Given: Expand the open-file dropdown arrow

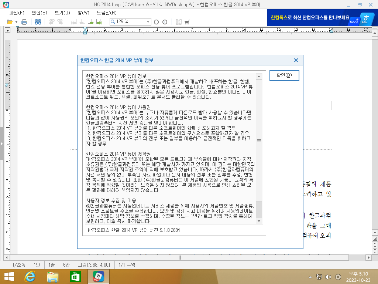Looking at the screenshot, I should (x=16, y=22).
